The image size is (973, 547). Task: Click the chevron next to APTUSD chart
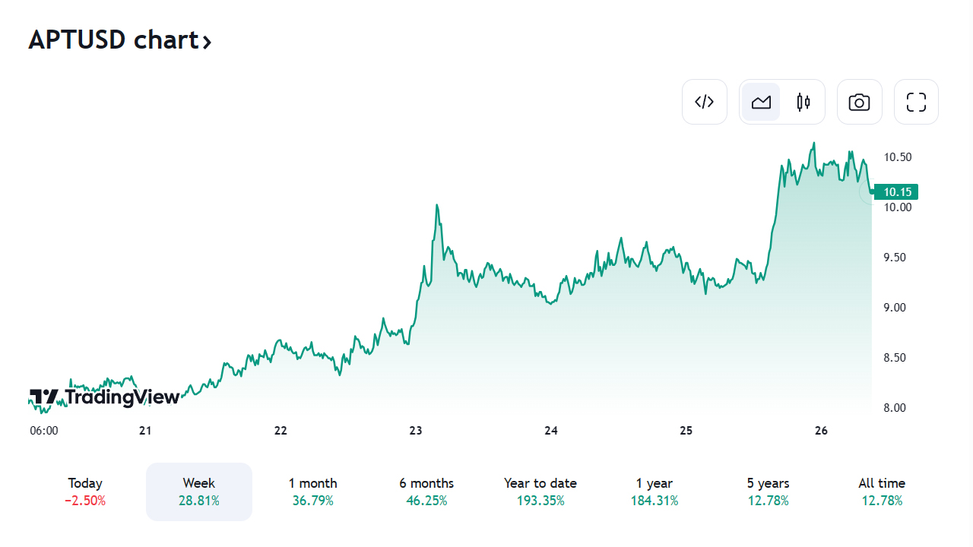pos(207,42)
